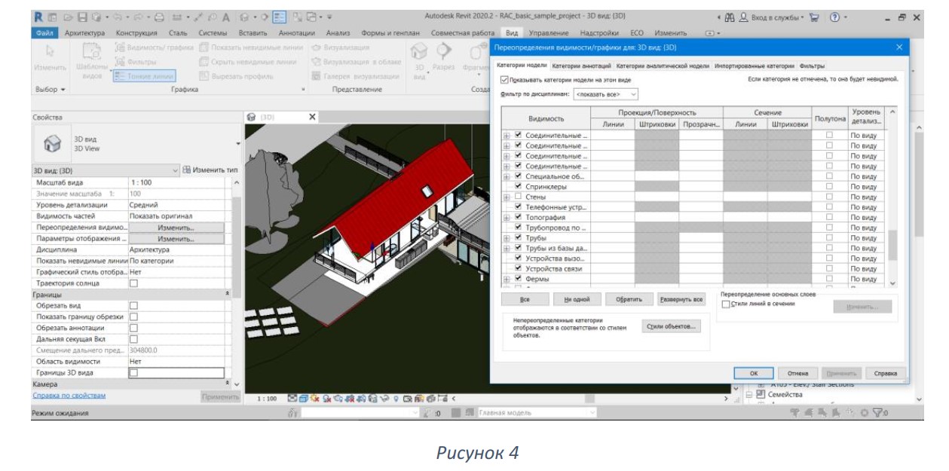Click the Тонкие линии ribbon button
949x471 pixels.
point(143,75)
